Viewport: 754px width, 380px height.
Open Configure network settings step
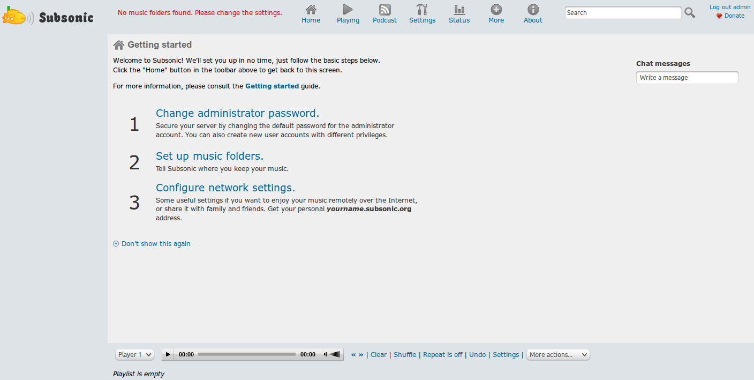pyautogui.click(x=225, y=188)
